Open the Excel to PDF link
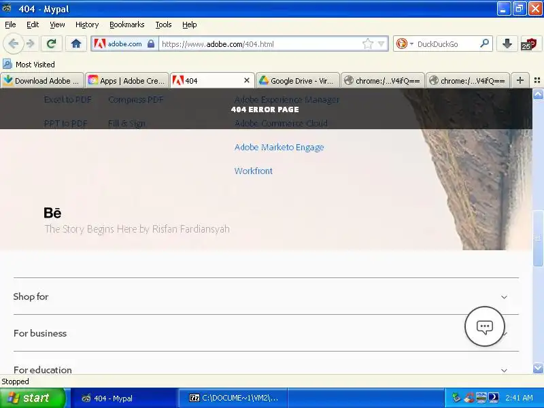544x408 pixels. click(67, 99)
